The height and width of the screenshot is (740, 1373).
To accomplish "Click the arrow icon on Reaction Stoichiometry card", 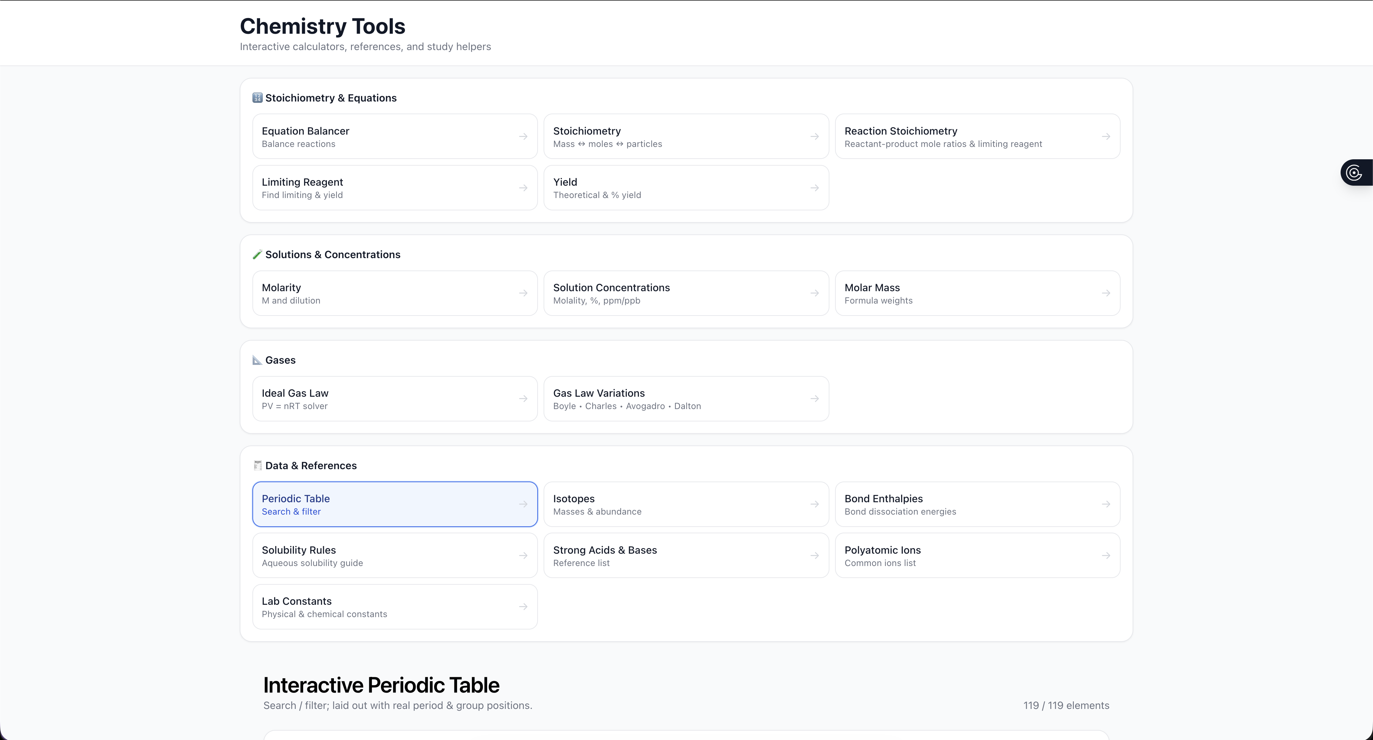I will (1106, 137).
